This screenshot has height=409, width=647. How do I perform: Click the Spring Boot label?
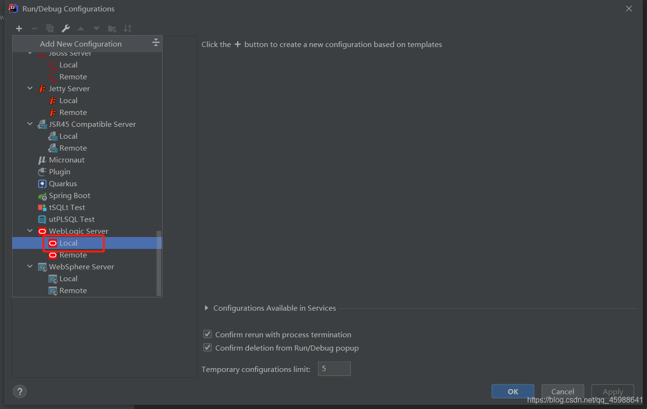coord(69,196)
